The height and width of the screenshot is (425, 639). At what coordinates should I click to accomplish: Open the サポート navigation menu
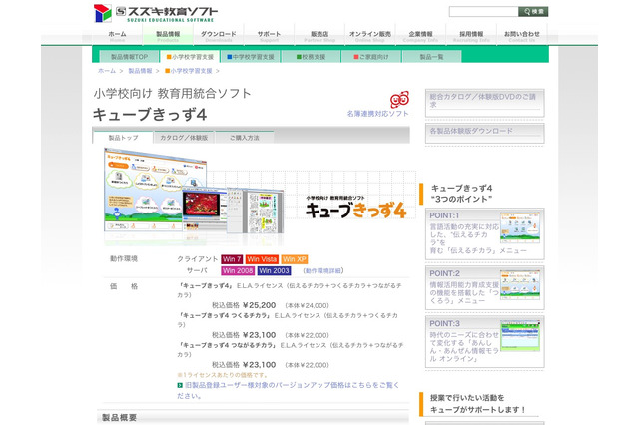point(269,36)
